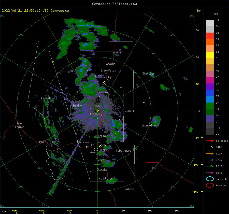This screenshot has height=214, width=229.
Task: Click the yellow diamond marker near RockyMH
Action: tap(68, 66)
